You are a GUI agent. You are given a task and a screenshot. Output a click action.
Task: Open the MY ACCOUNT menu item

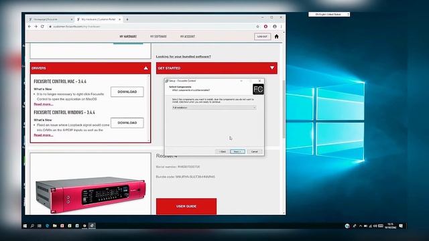pos(188,36)
